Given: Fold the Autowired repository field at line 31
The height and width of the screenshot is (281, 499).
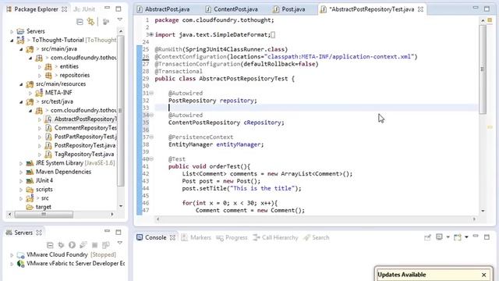Looking at the screenshot, I should (x=151, y=93).
